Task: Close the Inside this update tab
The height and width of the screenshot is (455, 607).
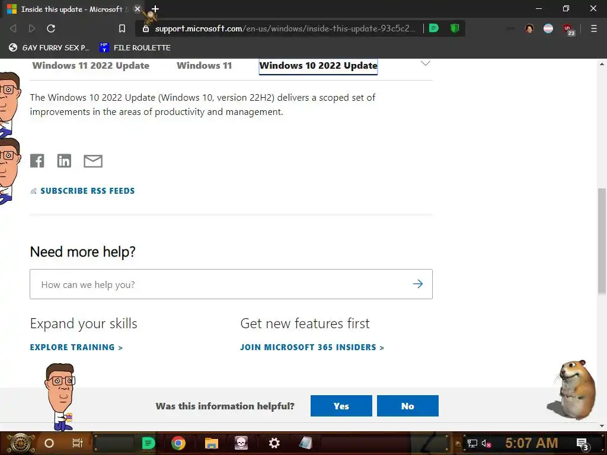Action: click(x=137, y=9)
